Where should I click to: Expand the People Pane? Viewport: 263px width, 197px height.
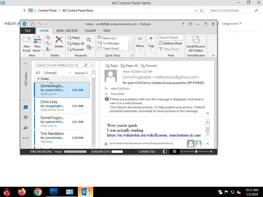[x=208, y=144]
